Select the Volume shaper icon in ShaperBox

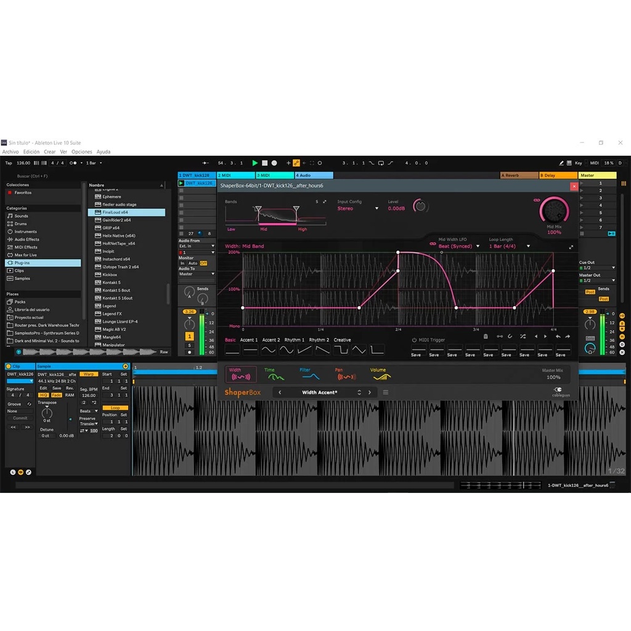(x=381, y=374)
